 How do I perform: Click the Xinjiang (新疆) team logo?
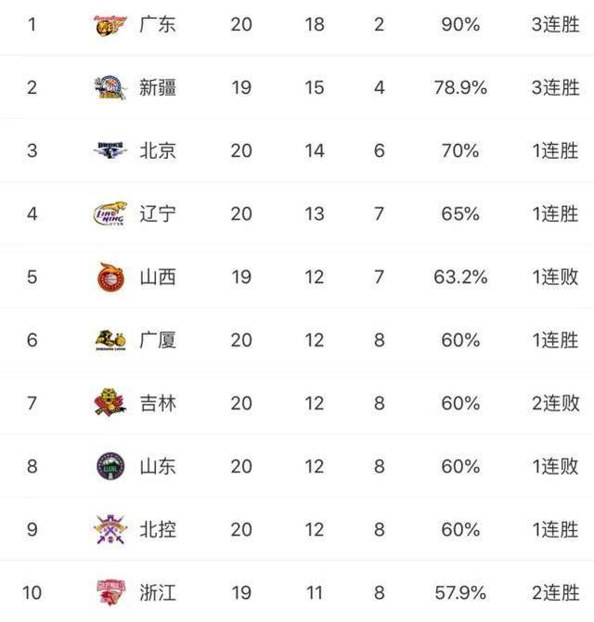coord(110,88)
